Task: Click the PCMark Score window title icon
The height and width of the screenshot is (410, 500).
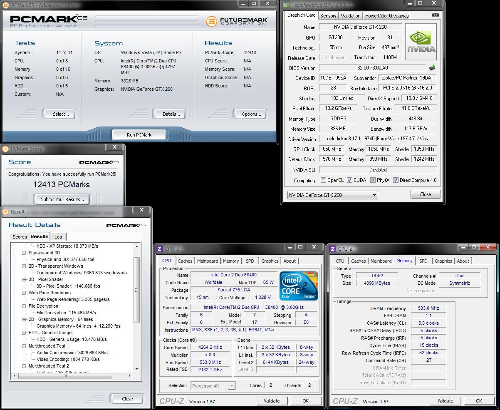Action: [x=5, y=149]
